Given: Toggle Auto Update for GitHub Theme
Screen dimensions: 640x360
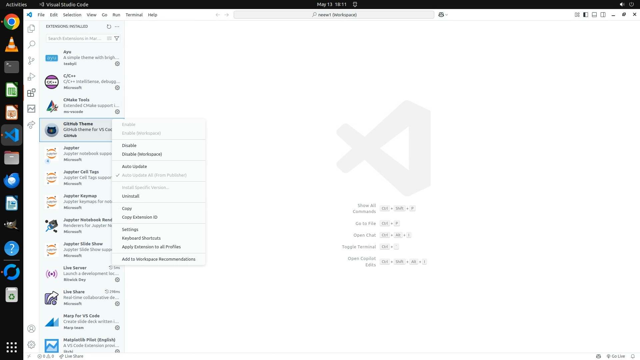Looking at the screenshot, I should coord(134,166).
